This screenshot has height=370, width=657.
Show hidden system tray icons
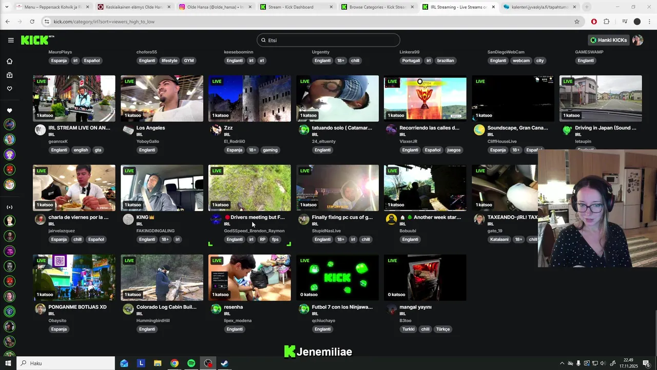(x=562, y=363)
